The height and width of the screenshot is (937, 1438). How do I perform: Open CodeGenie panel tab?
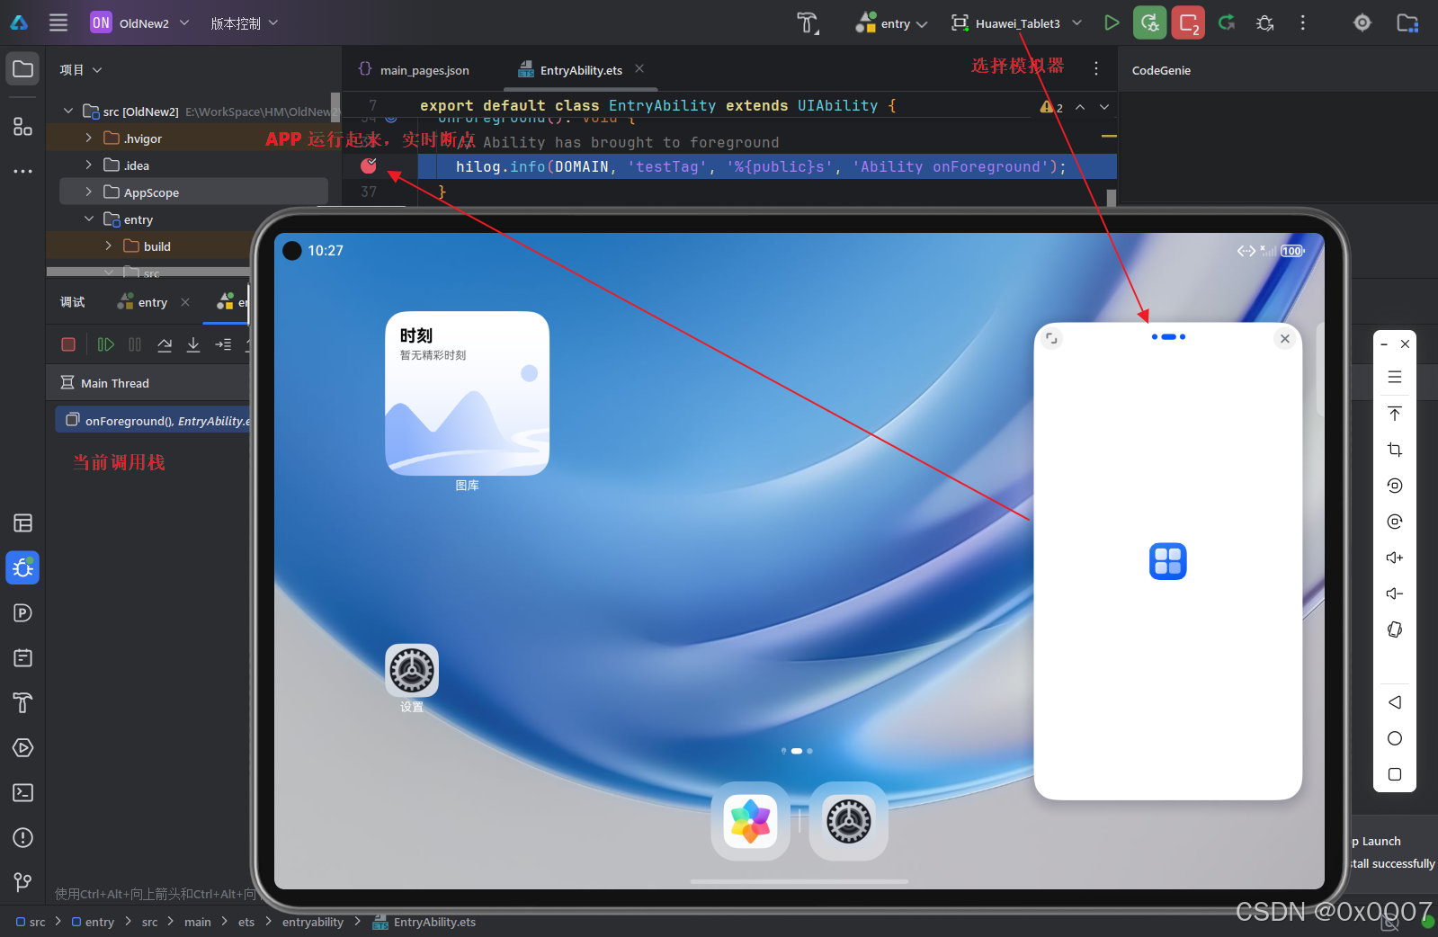[1161, 70]
